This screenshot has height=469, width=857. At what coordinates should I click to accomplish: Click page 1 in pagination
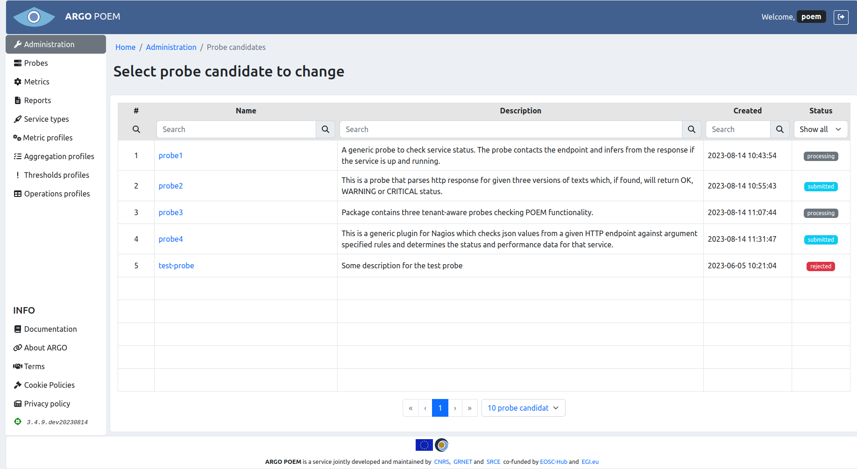click(440, 407)
